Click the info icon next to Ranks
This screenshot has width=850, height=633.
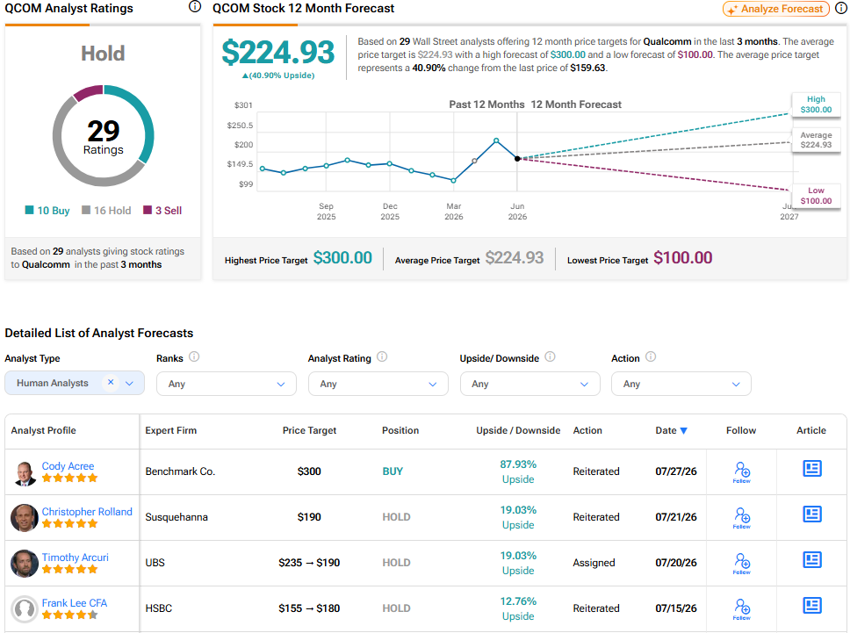[x=194, y=356]
